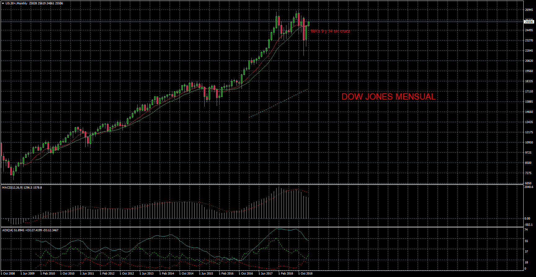Click the 74 level on ADX scale
Viewport: 536px width, 277px height.
(526, 230)
